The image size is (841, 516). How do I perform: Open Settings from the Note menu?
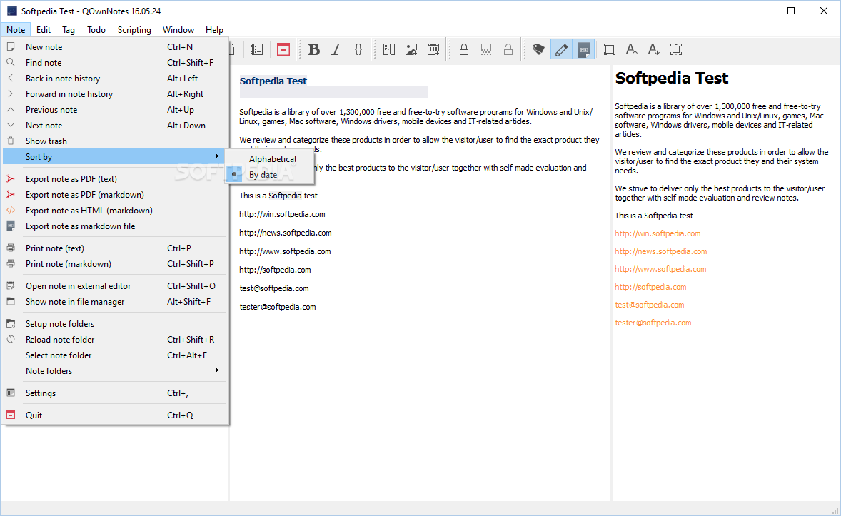click(x=115, y=393)
